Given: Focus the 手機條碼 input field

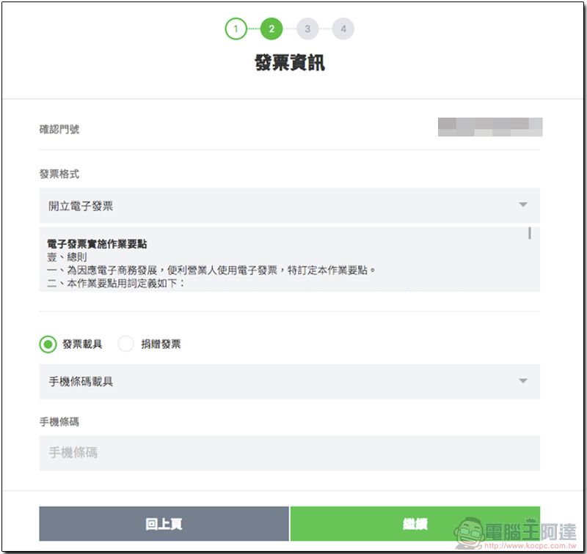Looking at the screenshot, I should [x=289, y=453].
